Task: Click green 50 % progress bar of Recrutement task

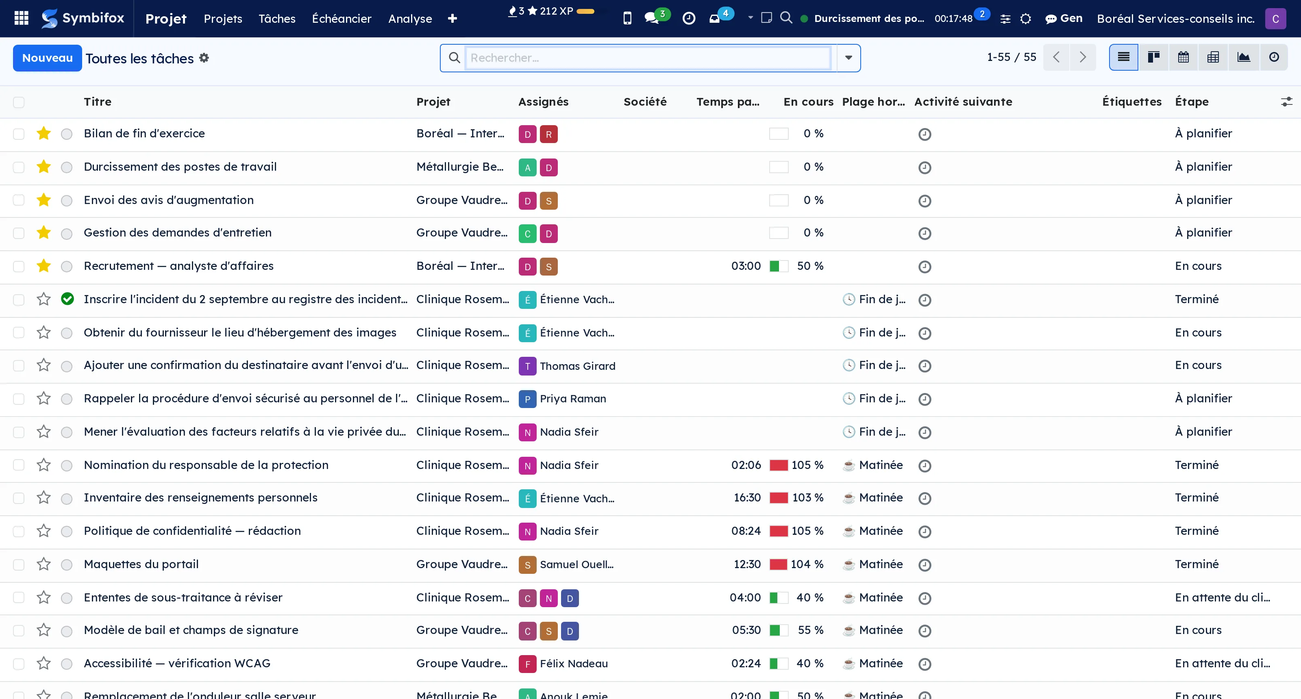Action: pyautogui.click(x=778, y=266)
